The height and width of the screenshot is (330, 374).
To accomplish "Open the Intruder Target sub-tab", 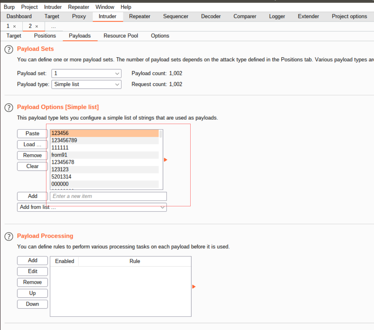I will (14, 36).
